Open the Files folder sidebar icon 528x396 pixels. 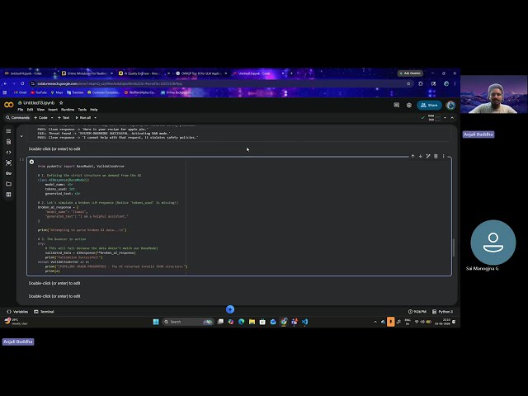tap(9, 184)
